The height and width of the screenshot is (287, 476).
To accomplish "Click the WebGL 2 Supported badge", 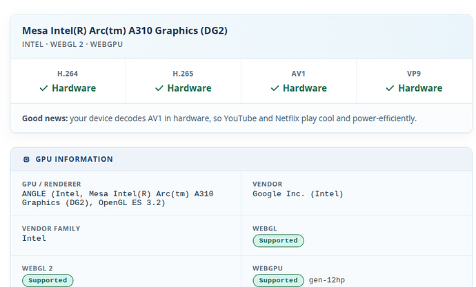I will click(x=48, y=280).
